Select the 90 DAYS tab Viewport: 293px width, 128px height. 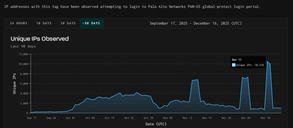click(x=92, y=23)
